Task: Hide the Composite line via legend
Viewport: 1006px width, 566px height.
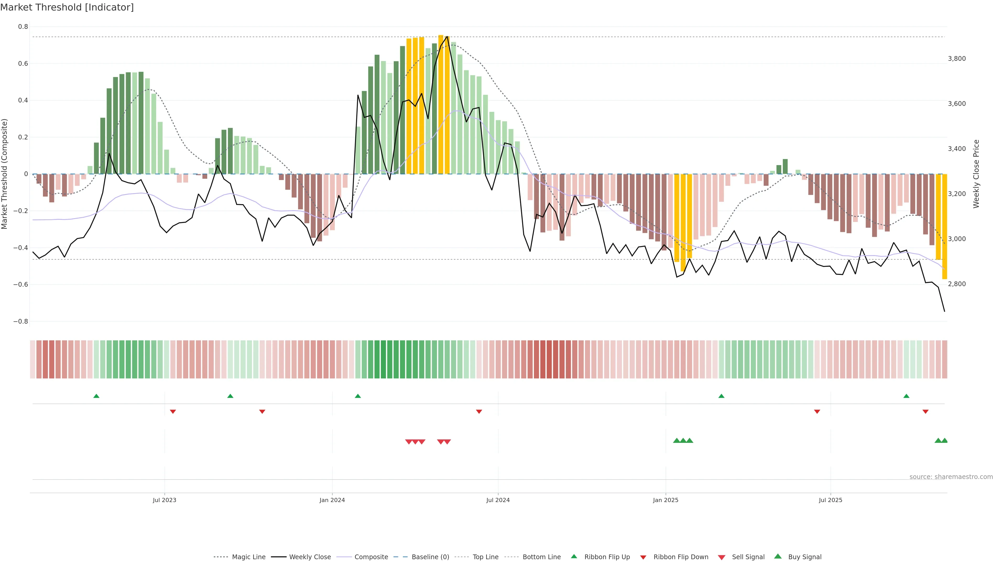Action: coord(371,557)
